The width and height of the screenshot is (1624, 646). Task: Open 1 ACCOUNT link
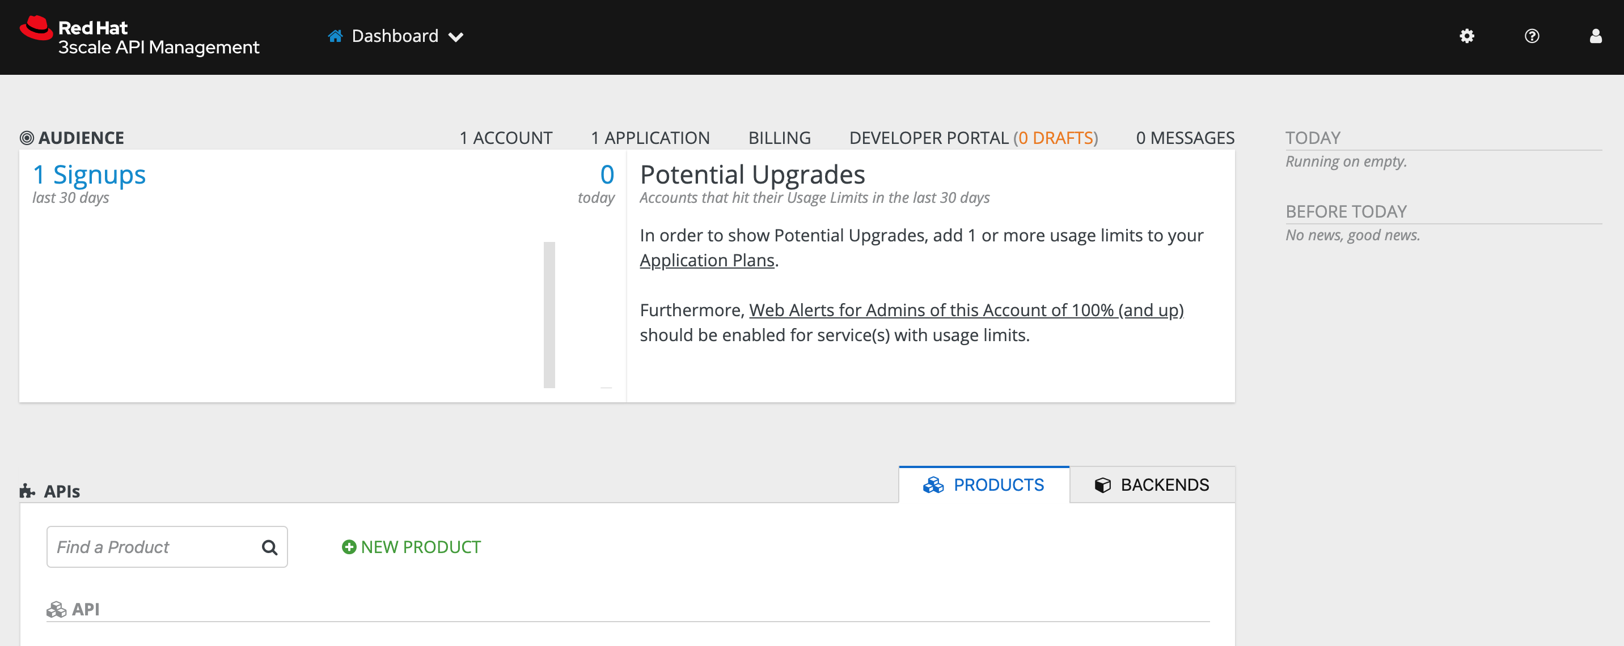pos(506,137)
